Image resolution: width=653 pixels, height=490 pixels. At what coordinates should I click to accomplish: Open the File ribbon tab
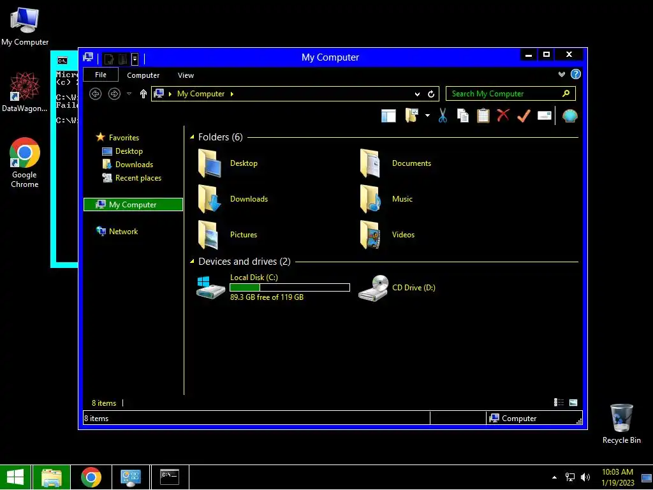(x=101, y=75)
